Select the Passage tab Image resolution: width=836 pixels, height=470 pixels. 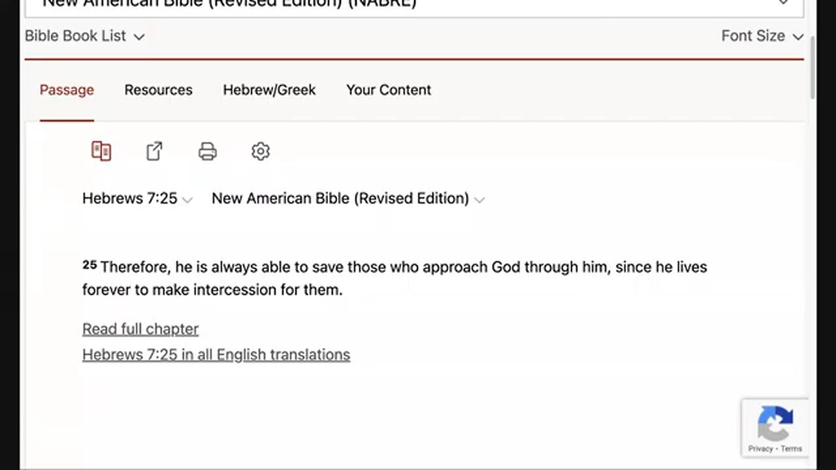(x=67, y=90)
